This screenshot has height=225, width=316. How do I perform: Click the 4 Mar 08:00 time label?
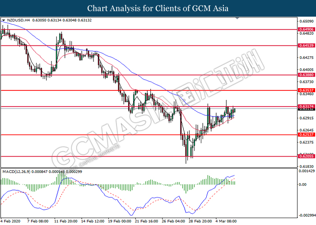[x=226, y=221]
